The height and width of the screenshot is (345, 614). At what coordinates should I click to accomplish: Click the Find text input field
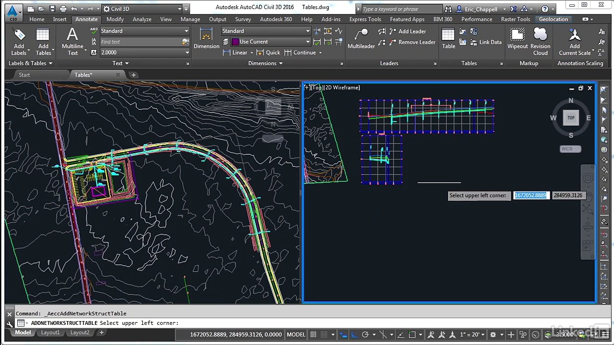click(x=141, y=42)
